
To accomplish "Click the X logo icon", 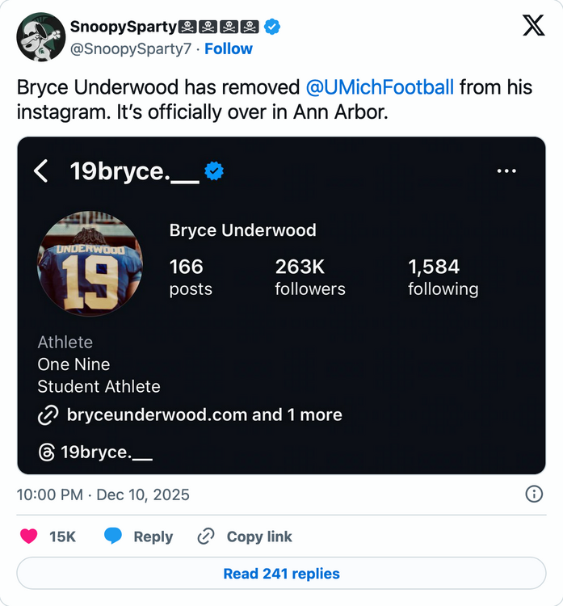I will point(533,27).
